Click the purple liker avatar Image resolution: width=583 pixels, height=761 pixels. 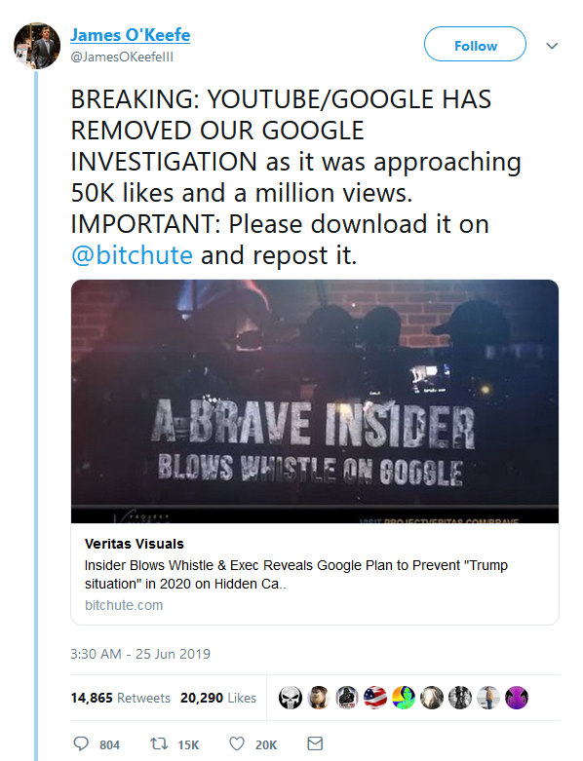point(517,698)
